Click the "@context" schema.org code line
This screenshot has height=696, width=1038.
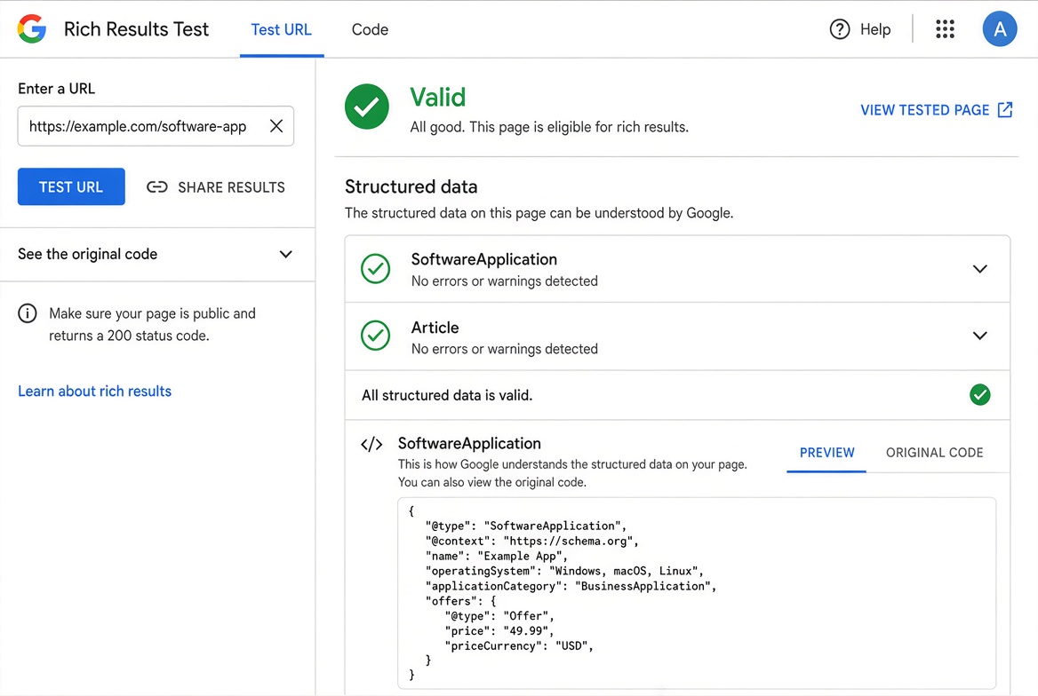click(x=532, y=542)
